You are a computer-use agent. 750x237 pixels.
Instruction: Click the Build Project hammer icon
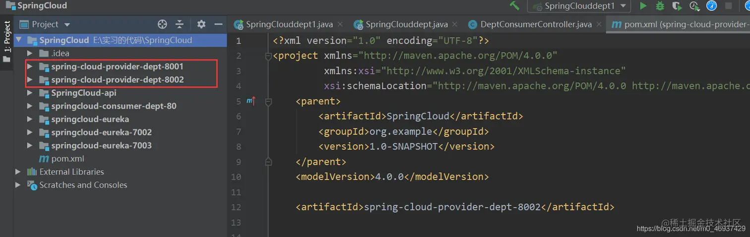pos(514,6)
